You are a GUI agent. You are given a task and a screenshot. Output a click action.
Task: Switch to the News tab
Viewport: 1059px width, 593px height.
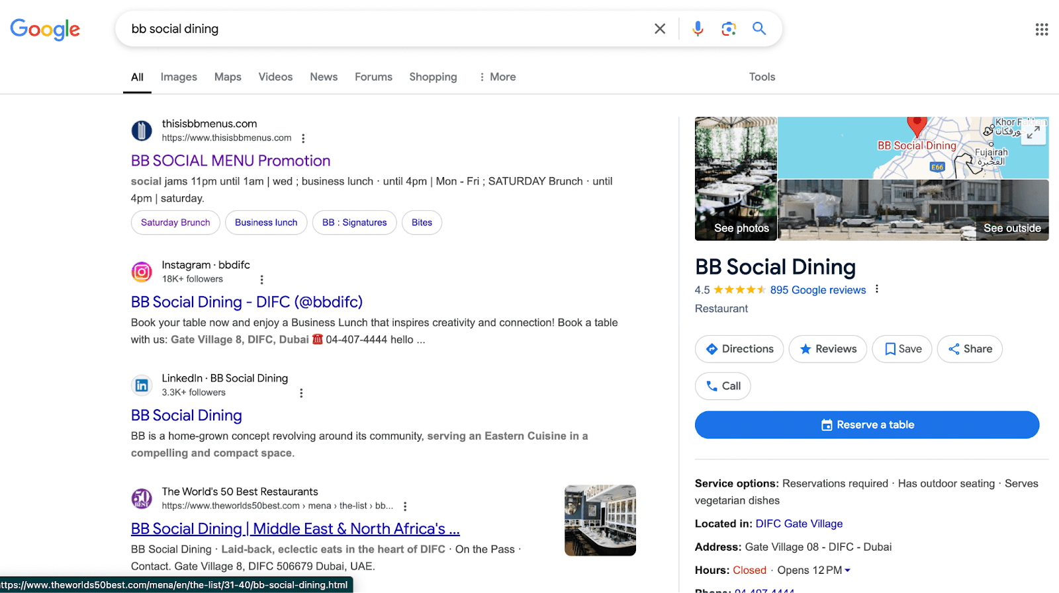pos(324,77)
